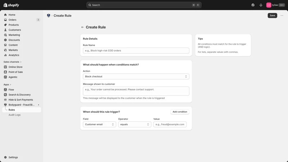Click the Content icon
This screenshot has width=288, height=162.
[5, 45]
